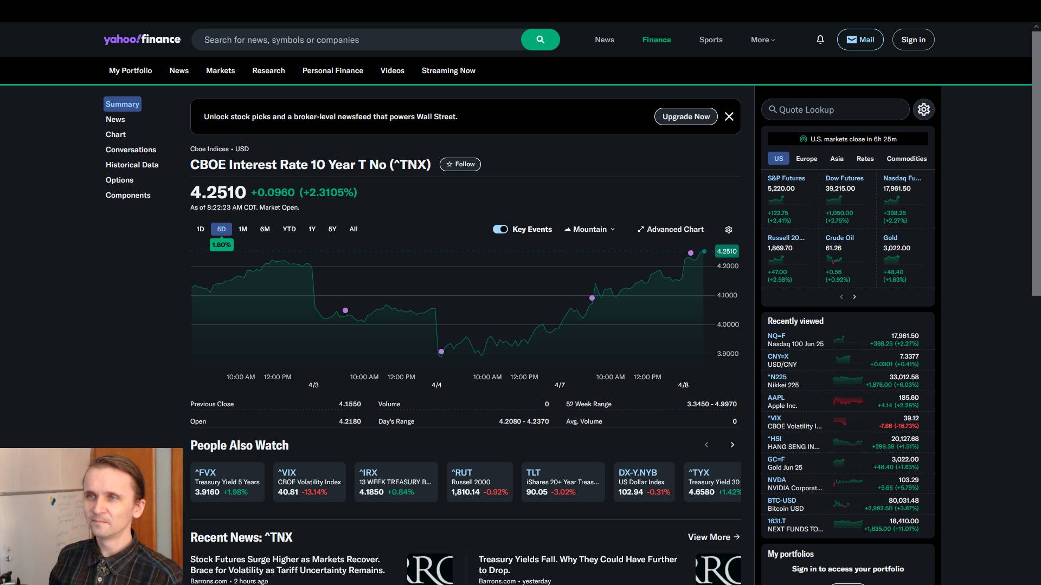Open the quote lookup sidebar settings gear

923,109
